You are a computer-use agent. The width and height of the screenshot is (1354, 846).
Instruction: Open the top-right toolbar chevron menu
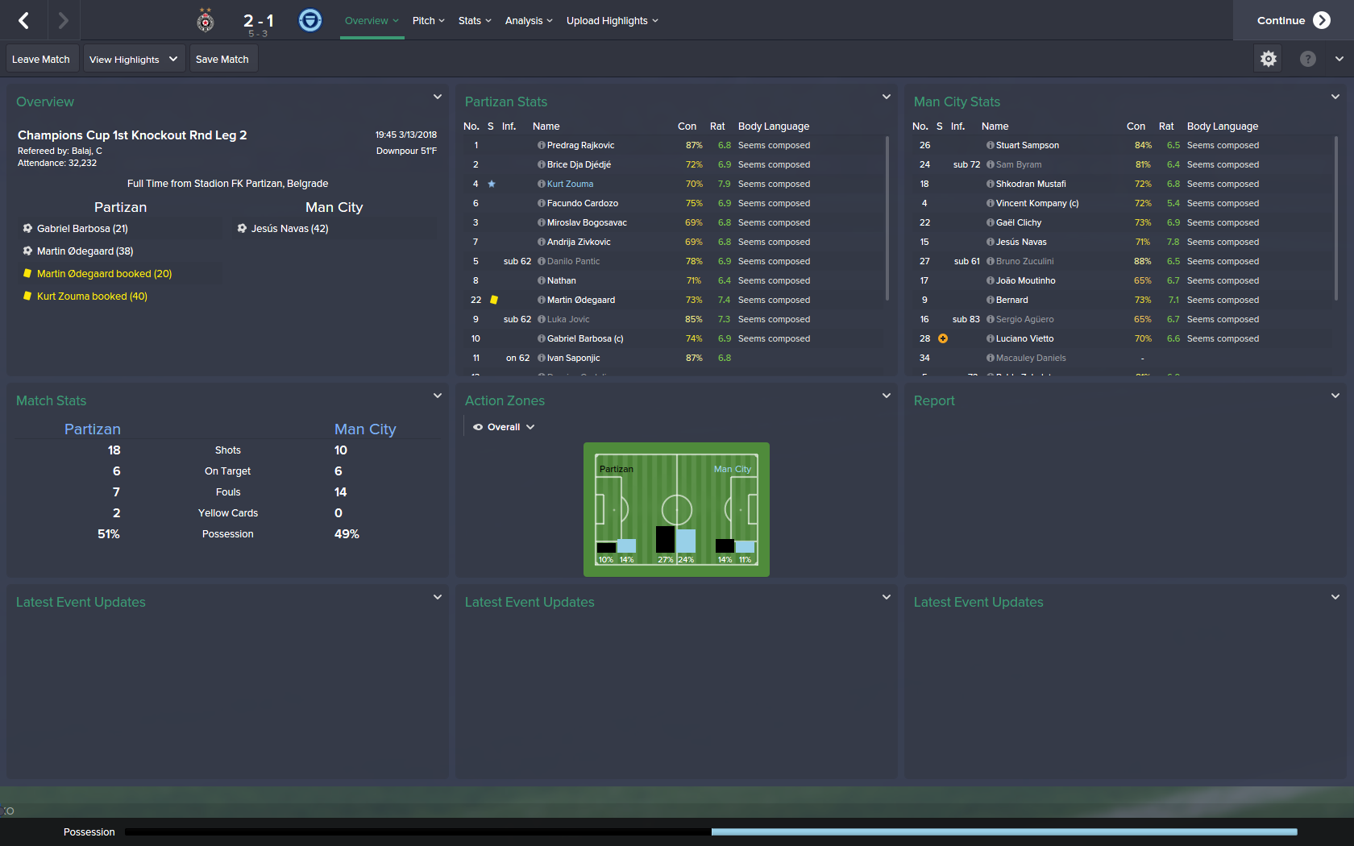click(1339, 59)
